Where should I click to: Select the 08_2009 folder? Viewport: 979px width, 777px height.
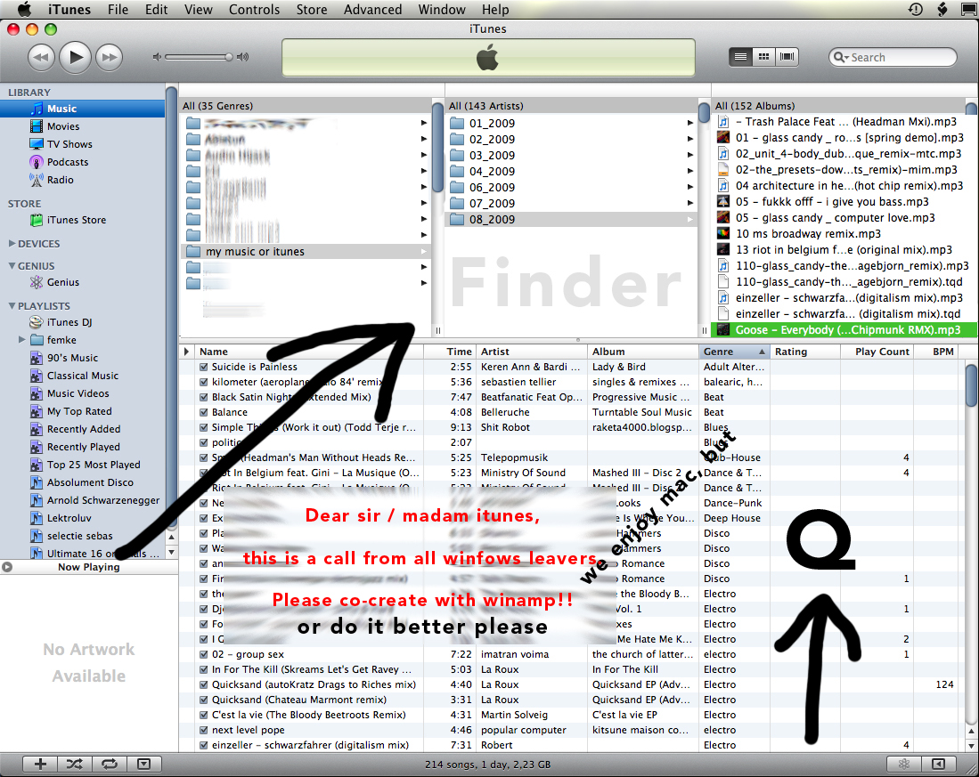[x=571, y=220]
